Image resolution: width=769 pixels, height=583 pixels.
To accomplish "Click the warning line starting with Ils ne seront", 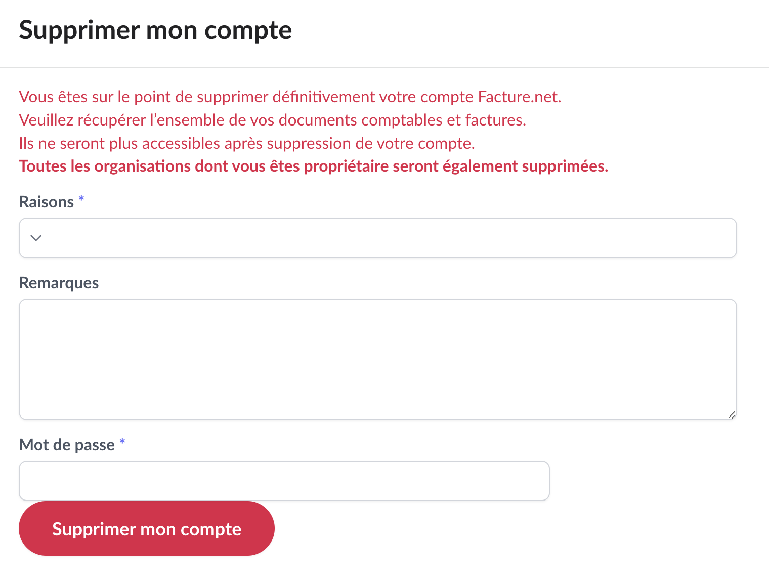I will 246,143.
